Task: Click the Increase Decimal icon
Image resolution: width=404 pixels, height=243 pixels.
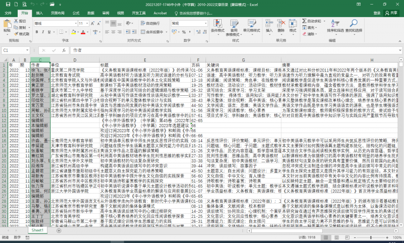Action: [x=198, y=32]
